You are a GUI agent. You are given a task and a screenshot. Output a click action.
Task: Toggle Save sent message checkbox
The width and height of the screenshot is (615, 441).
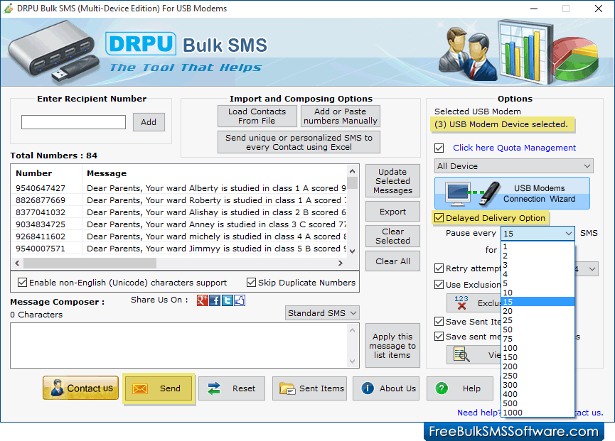[439, 337]
